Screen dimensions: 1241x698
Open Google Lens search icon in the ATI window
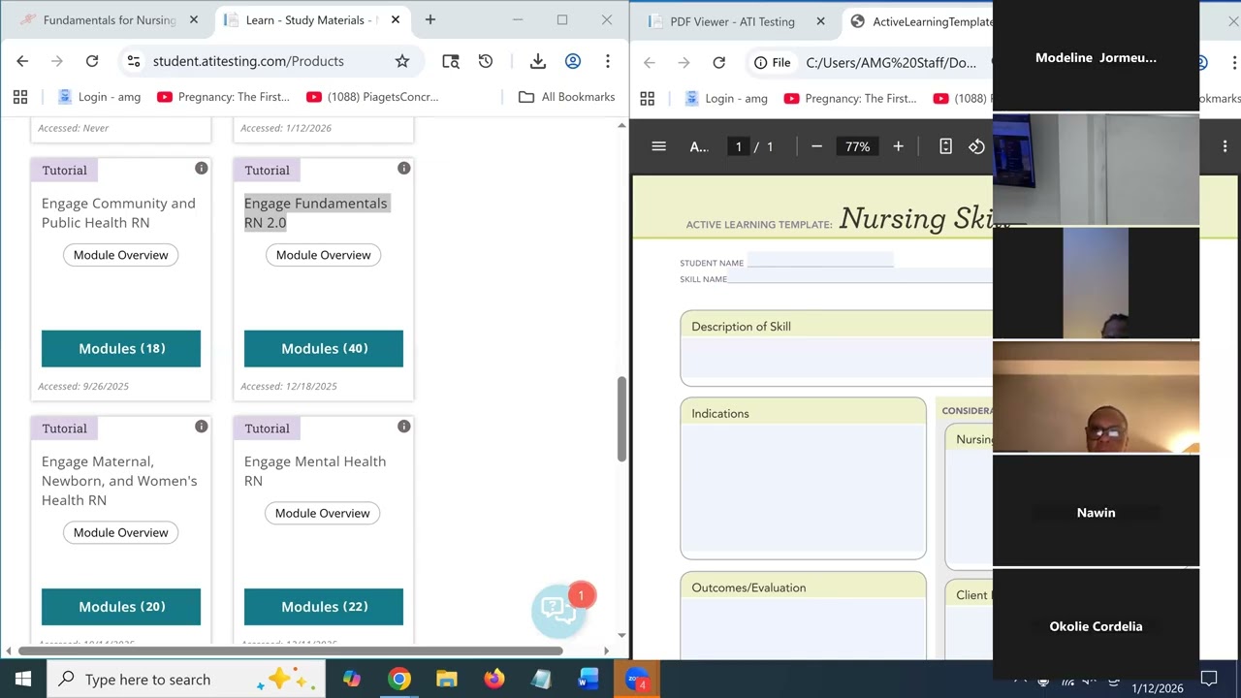[451, 61]
